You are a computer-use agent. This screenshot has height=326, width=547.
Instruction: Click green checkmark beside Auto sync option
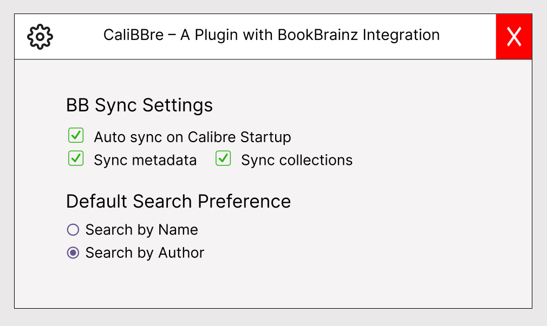click(x=76, y=135)
